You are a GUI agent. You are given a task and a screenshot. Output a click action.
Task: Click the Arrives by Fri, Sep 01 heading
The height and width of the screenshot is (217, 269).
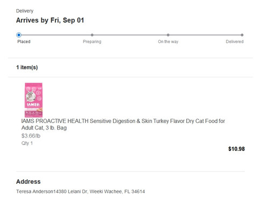(50, 20)
